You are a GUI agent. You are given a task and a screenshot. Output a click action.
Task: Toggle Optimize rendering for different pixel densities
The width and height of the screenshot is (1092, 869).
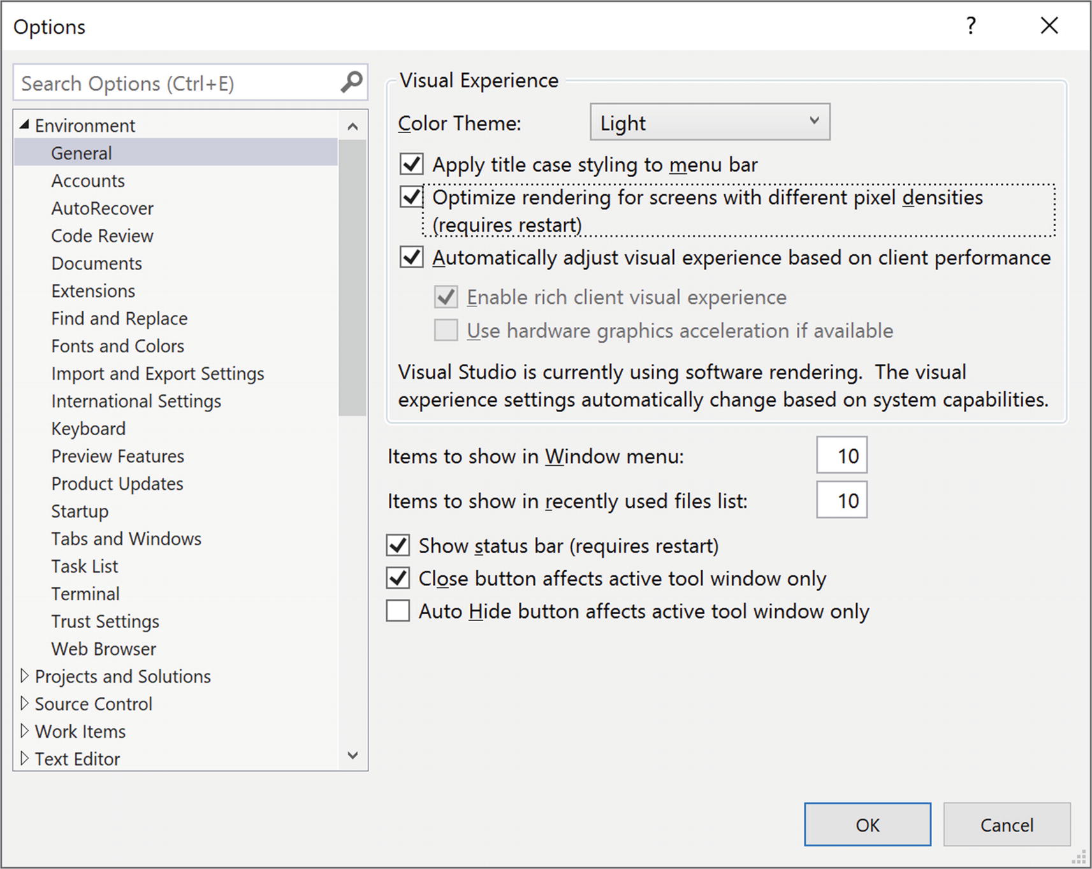[x=411, y=197]
